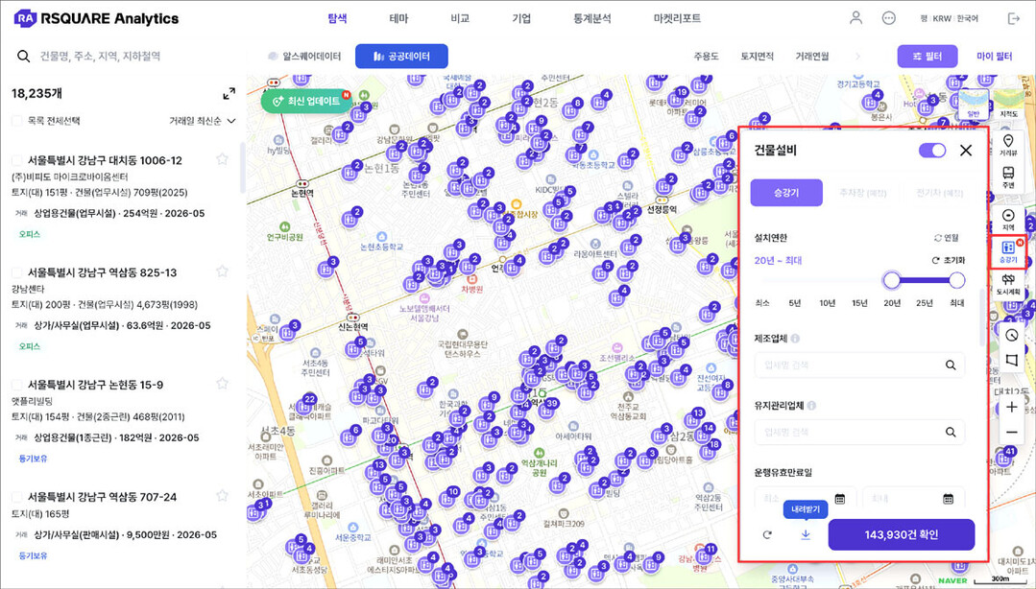Open 도시계획 urban planning tool
This screenshot has height=589, width=1036.
pyautogui.click(x=1008, y=285)
